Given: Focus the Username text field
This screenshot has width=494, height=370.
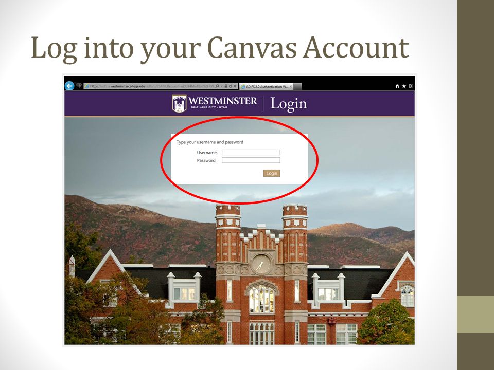Looking at the screenshot, I should tap(251, 152).
